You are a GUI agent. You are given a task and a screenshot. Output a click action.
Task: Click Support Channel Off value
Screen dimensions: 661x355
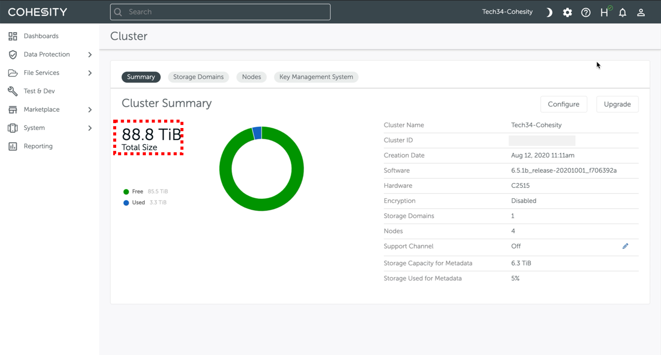click(x=516, y=246)
